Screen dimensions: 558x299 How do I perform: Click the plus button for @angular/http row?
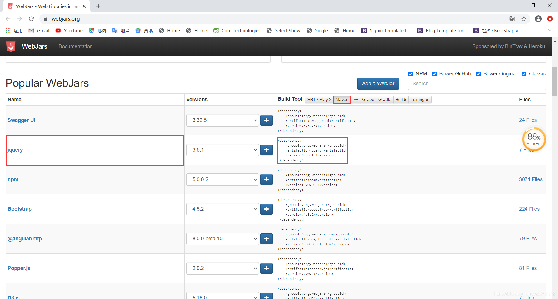[x=266, y=239]
